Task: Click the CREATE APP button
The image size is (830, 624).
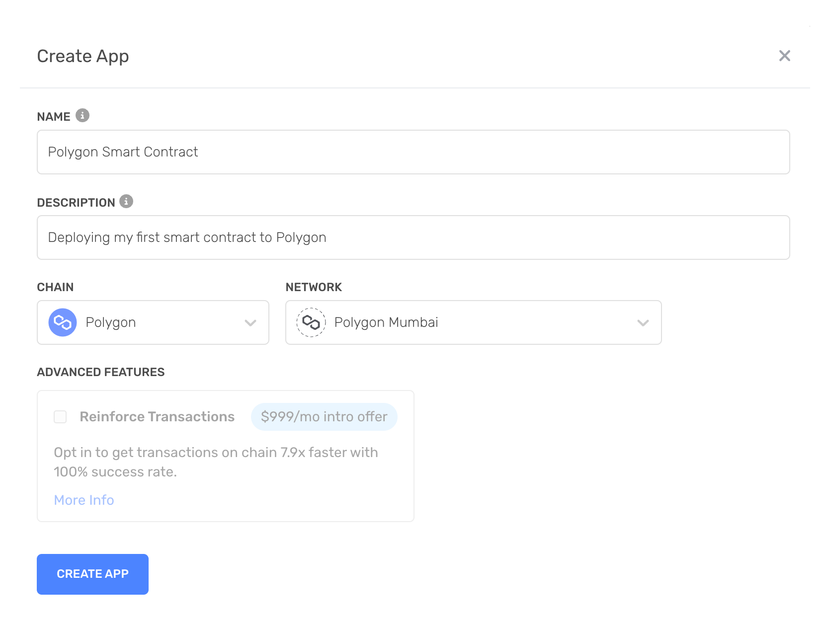Action: click(92, 574)
